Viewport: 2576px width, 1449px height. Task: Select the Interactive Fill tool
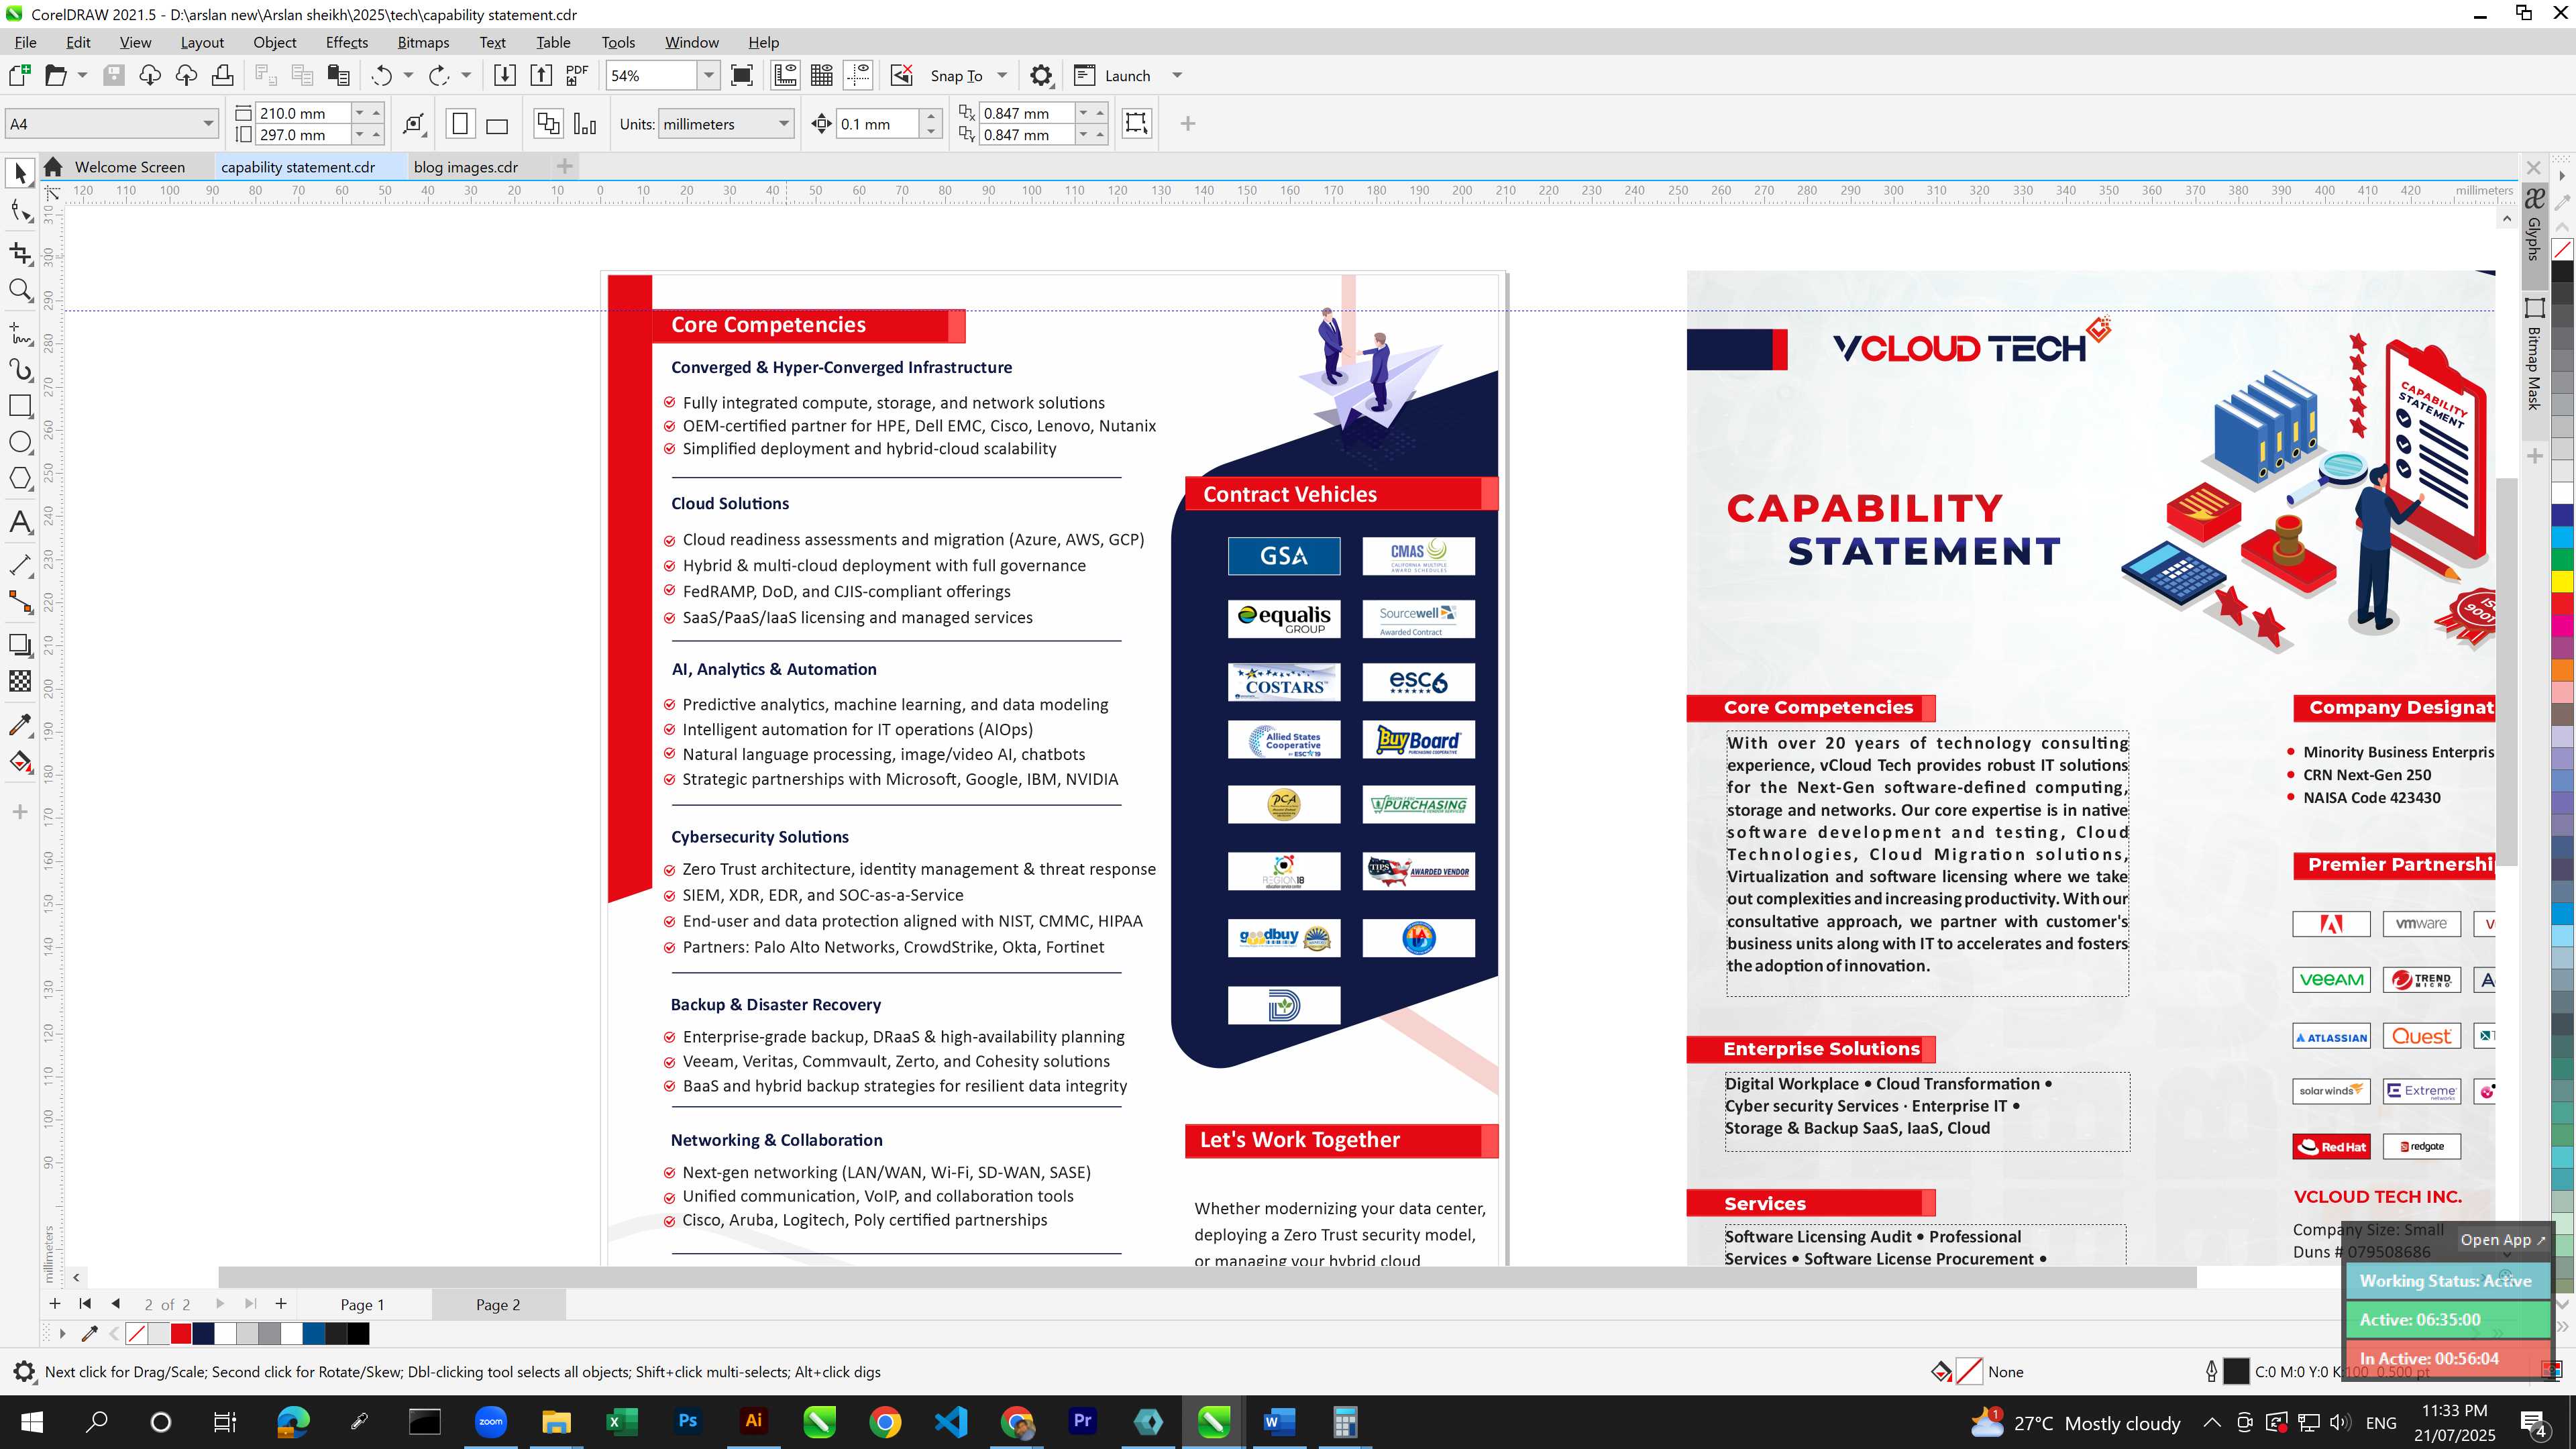point(20,761)
